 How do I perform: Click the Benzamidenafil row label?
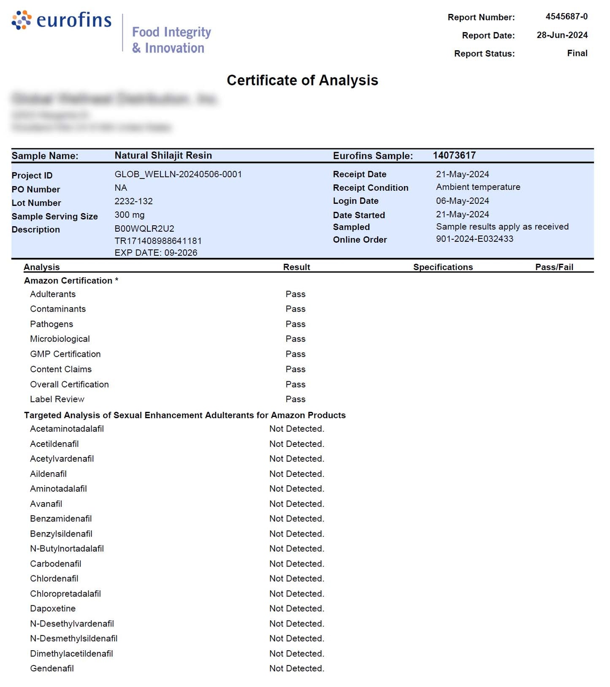(x=61, y=519)
